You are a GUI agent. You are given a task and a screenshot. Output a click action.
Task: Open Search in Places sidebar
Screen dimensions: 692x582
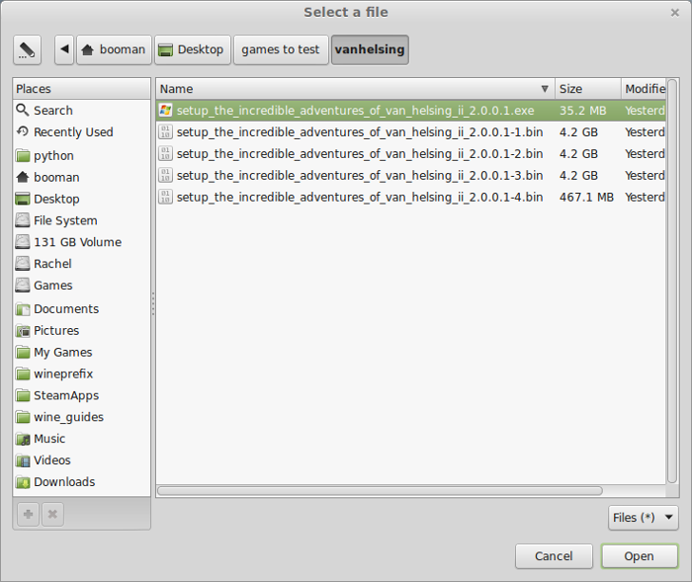coord(81,111)
